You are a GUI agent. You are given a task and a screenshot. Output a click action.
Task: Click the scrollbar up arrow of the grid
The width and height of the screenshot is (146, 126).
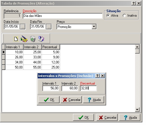coord(137,47)
